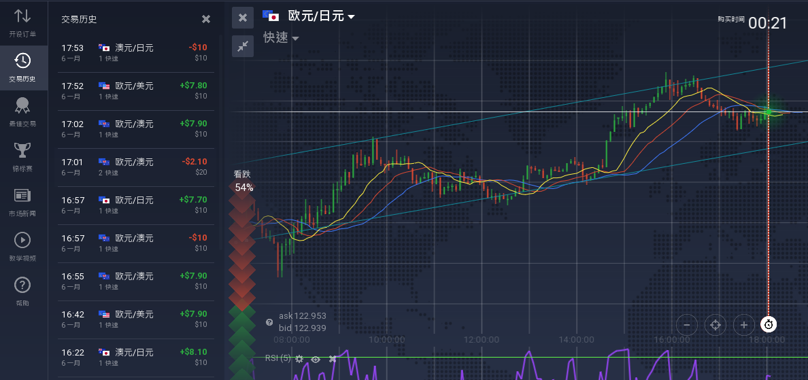Open 市场新闻 market news in sidebar
The width and height of the screenshot is (808, 380).
pyautogui.click(x=22, y=201)
